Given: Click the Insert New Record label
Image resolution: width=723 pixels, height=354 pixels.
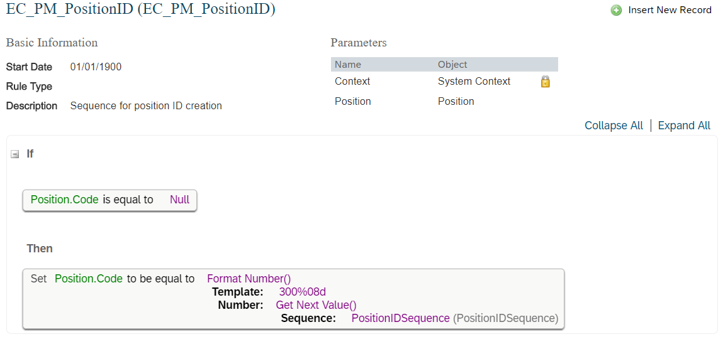Looking at the screenshot, I should pos(670,10).
